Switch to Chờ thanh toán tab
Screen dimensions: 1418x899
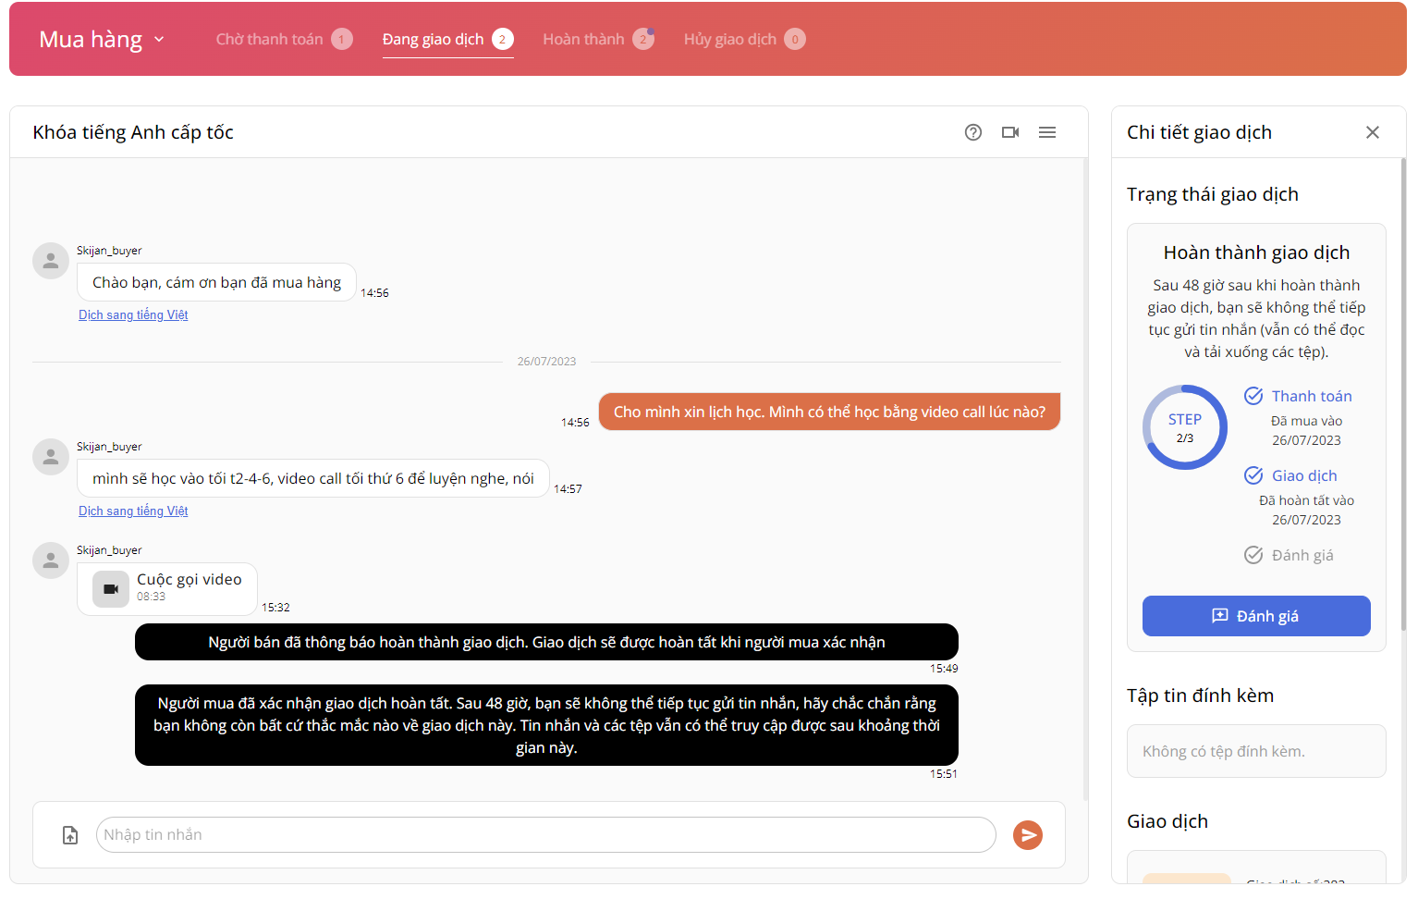pyautogui.click(x=284, y=39)
